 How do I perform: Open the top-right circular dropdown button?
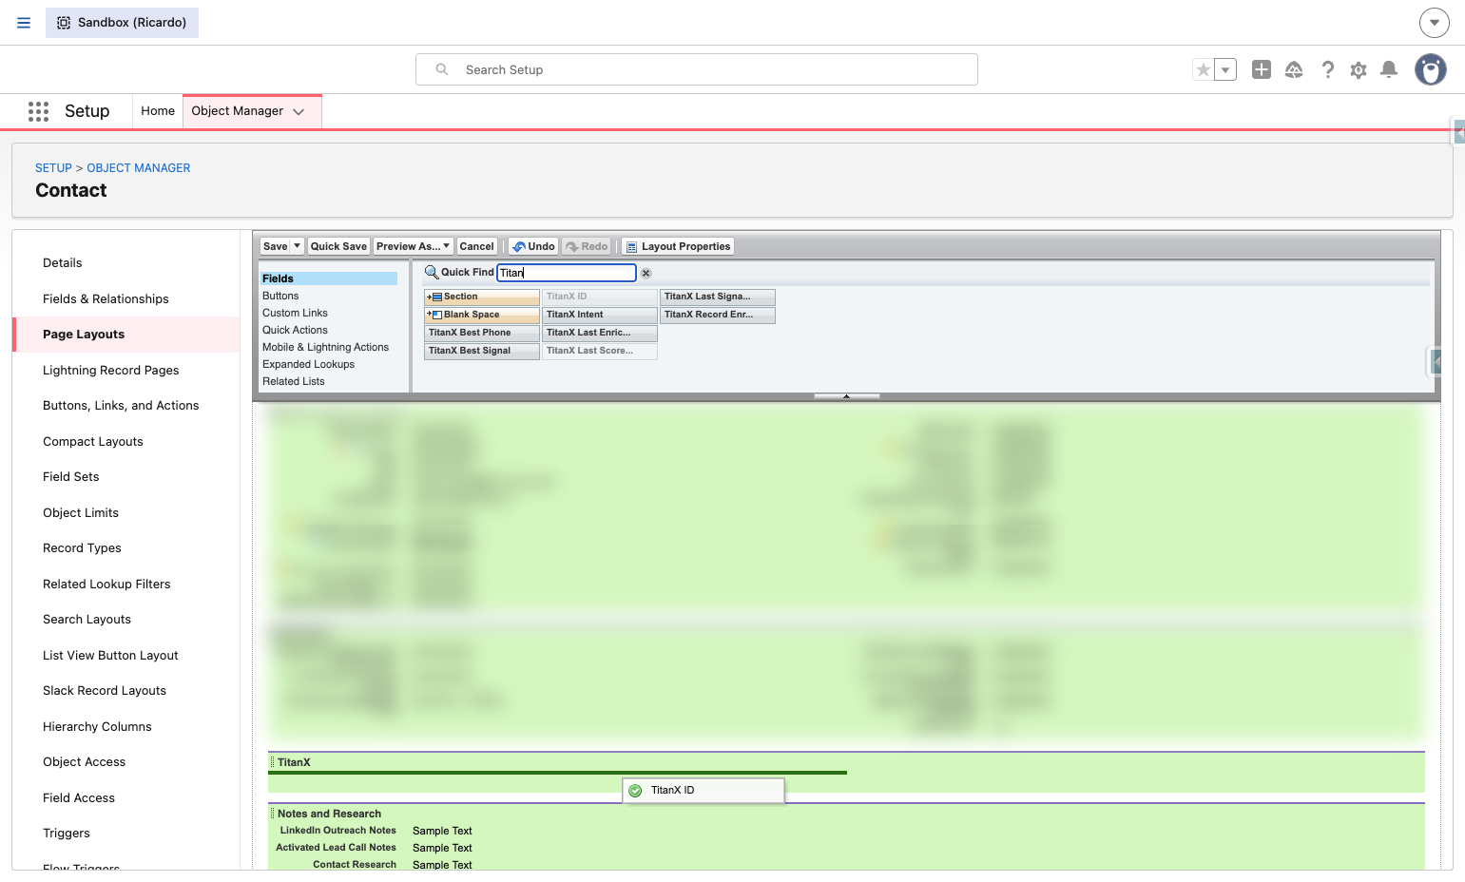[x=1435, y=23]
